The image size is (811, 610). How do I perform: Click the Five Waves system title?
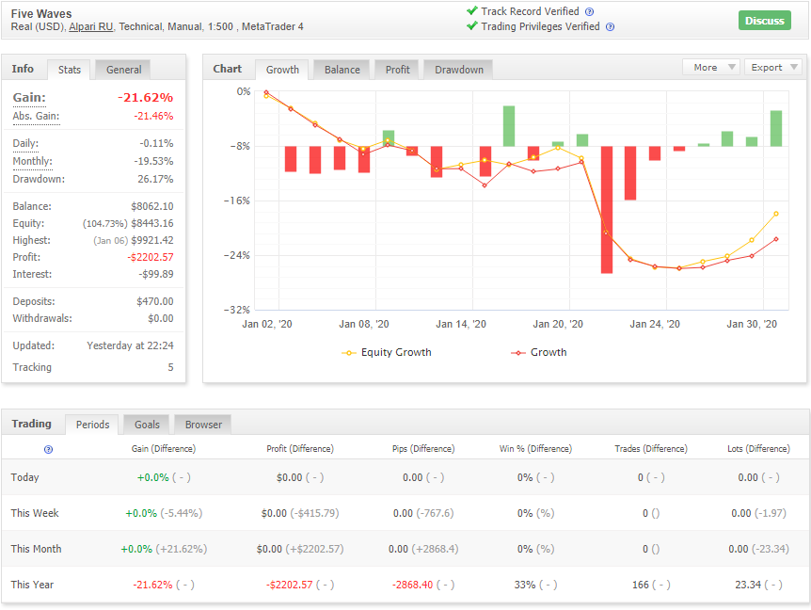click(x=41, y=14)
